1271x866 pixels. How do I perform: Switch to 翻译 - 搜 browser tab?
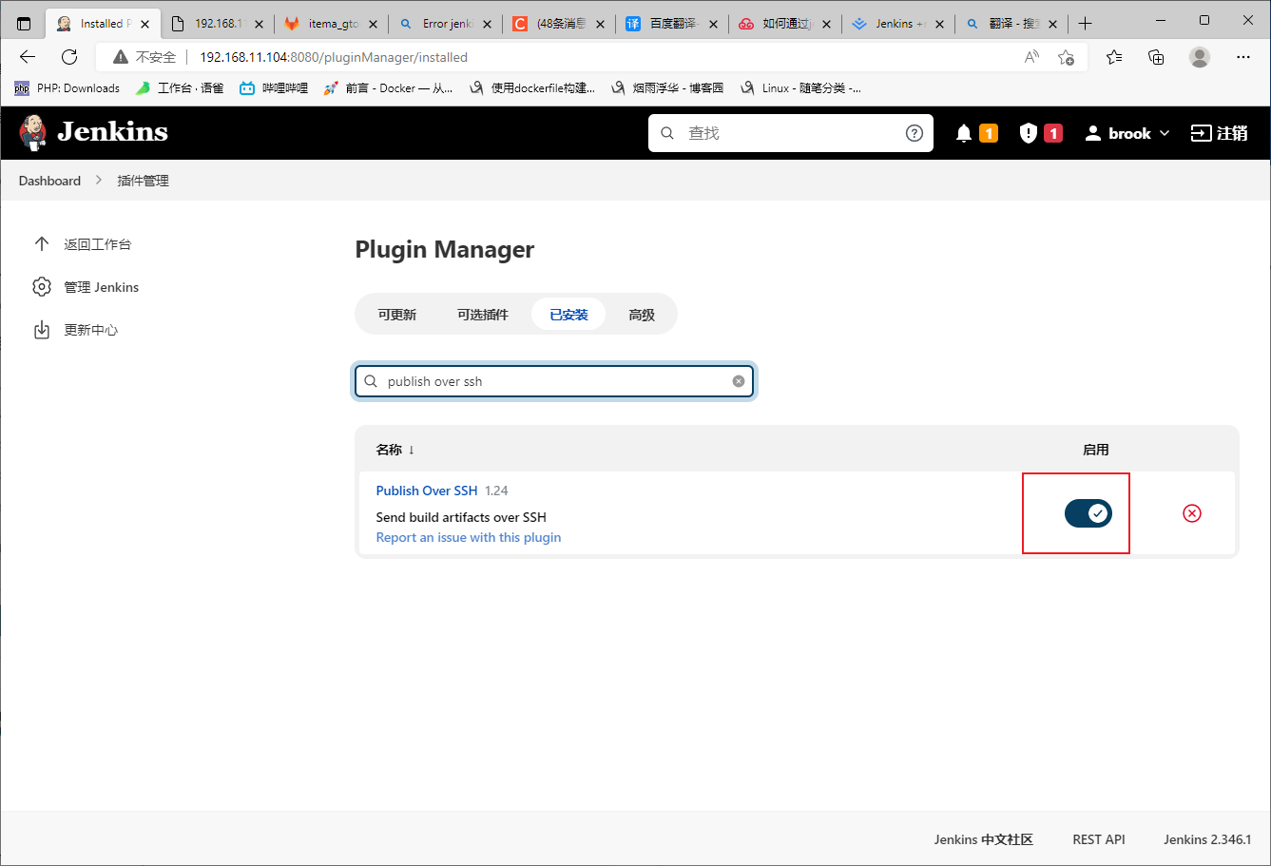click(x=1011, y=24)
